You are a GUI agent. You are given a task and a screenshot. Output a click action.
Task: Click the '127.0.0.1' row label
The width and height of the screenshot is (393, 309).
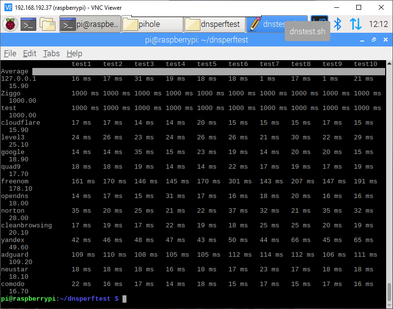19,79
